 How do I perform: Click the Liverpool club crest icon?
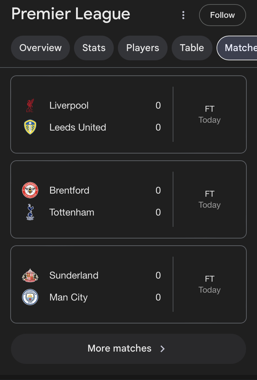coord(30,106)
